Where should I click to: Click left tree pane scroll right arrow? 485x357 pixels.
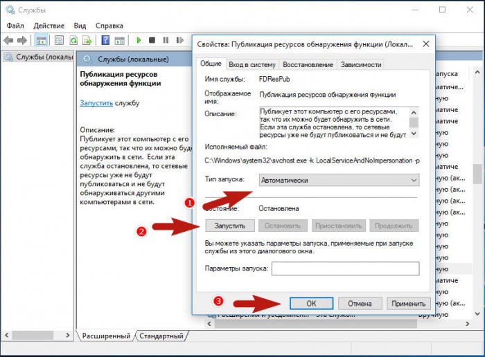coord(68,335)
